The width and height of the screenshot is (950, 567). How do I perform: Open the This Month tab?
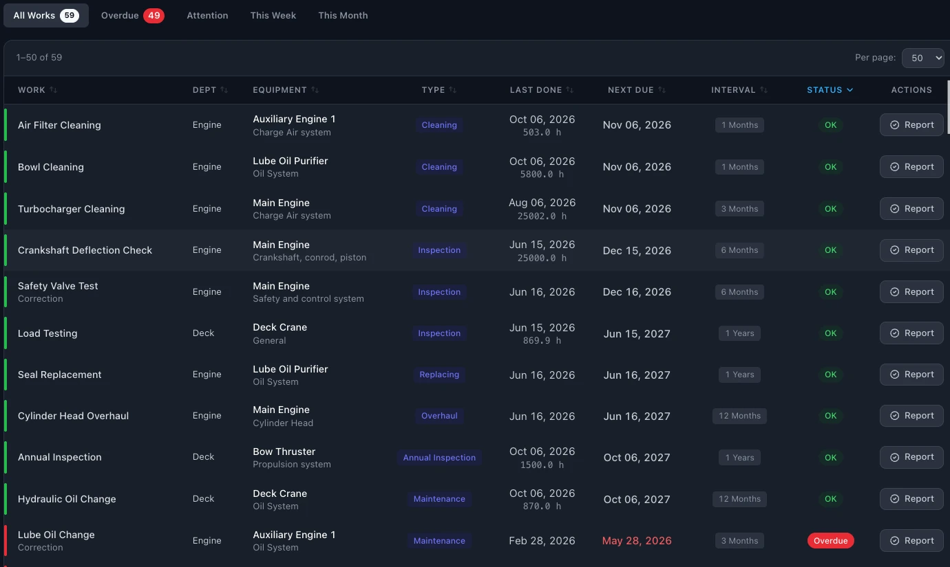343,15
